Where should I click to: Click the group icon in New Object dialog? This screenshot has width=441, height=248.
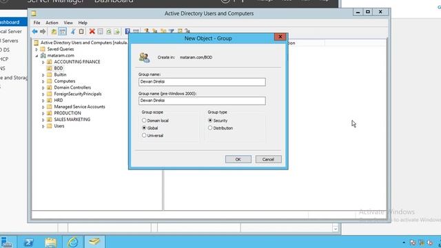[x=144, y=57]
